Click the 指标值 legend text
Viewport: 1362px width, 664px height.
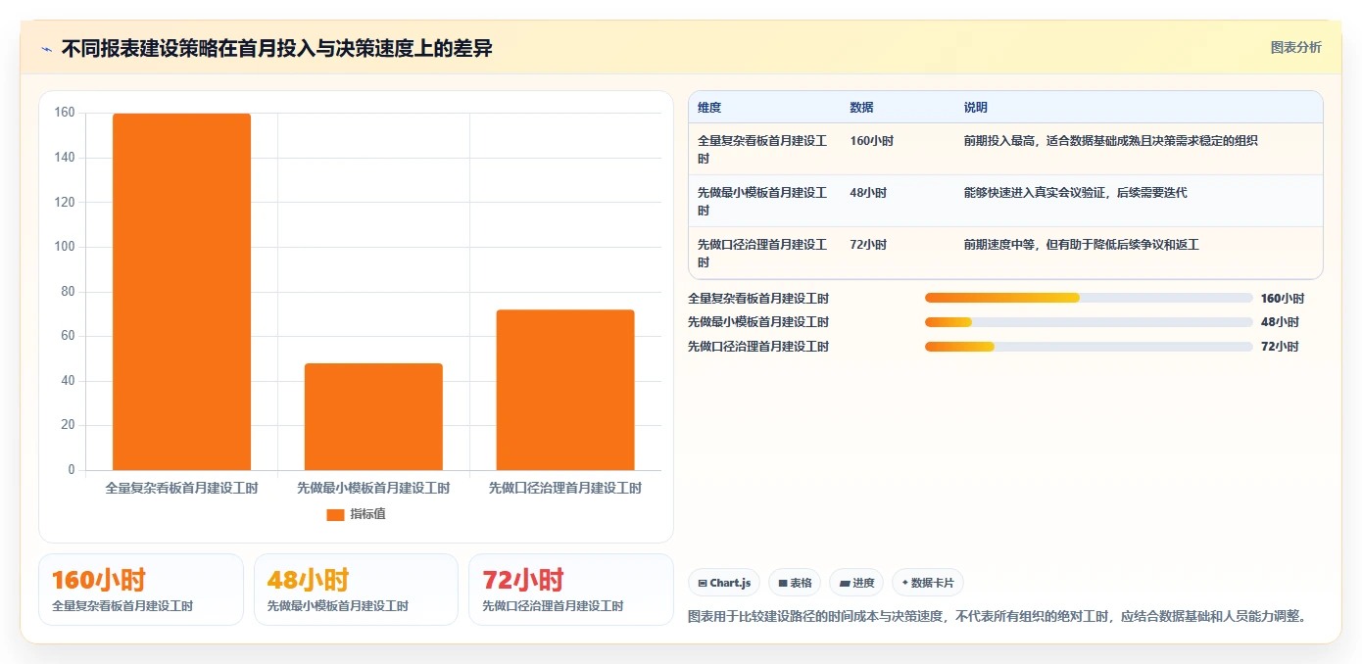click(x=367, y=514)
